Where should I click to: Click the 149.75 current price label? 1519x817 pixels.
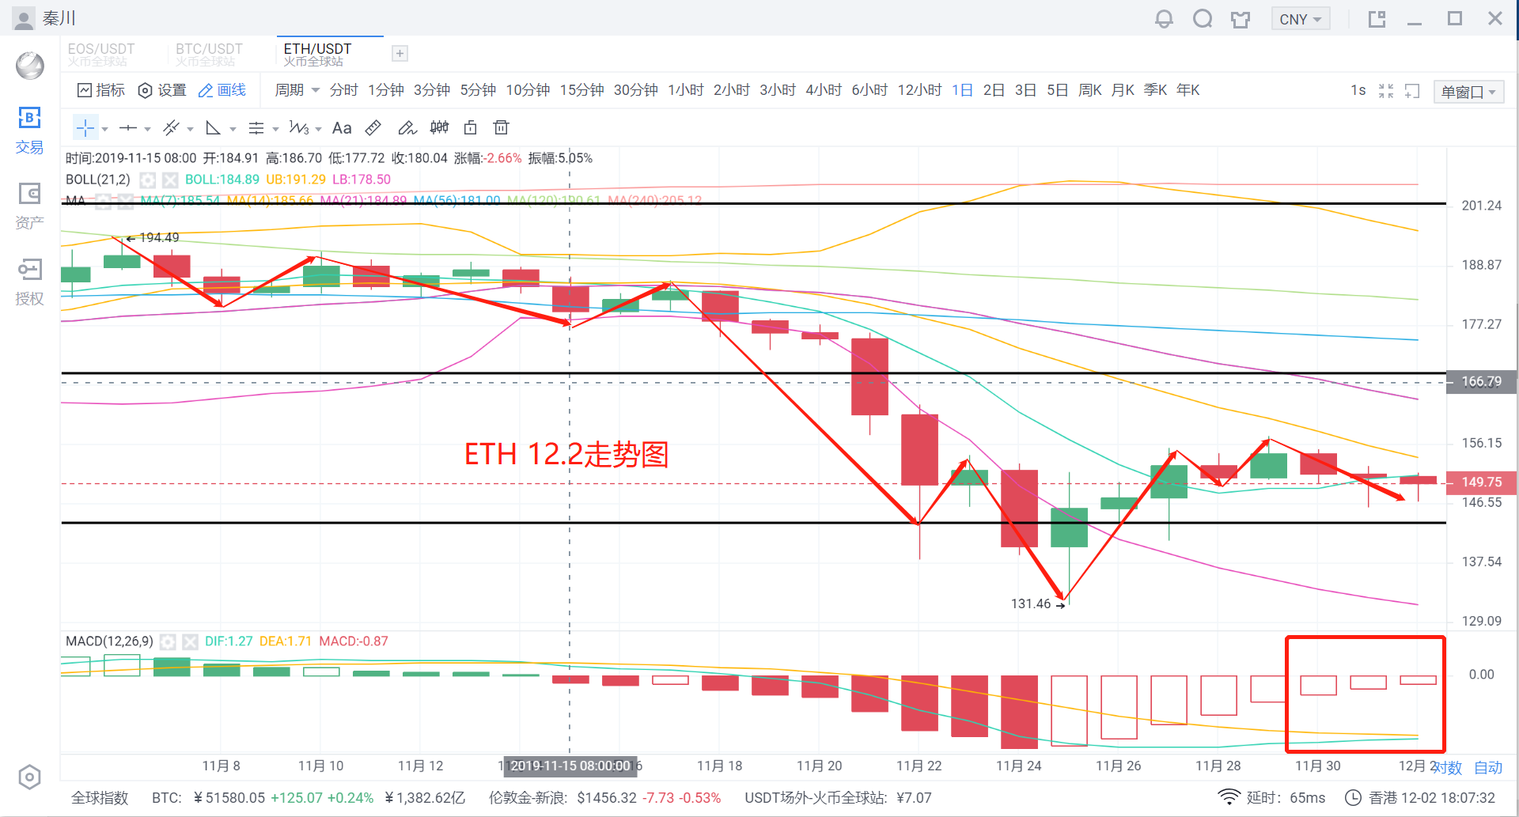pos(1481,482)
